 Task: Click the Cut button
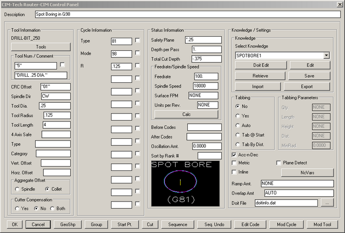tap(150, 224)
